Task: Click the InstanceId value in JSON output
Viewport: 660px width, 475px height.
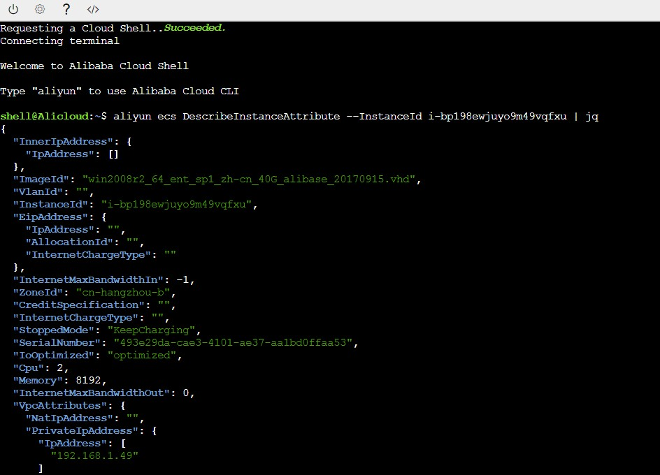Action: (x=176, y=205)
